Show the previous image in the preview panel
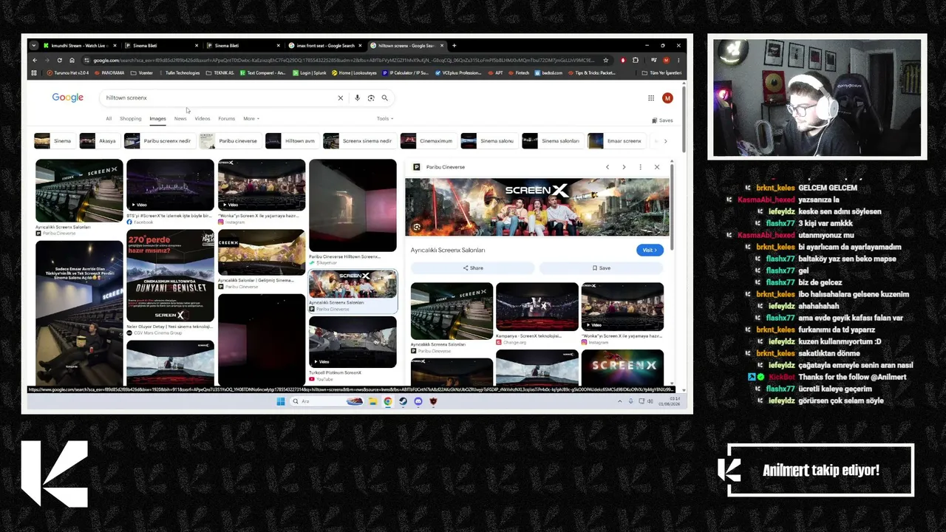 [608, 167]
